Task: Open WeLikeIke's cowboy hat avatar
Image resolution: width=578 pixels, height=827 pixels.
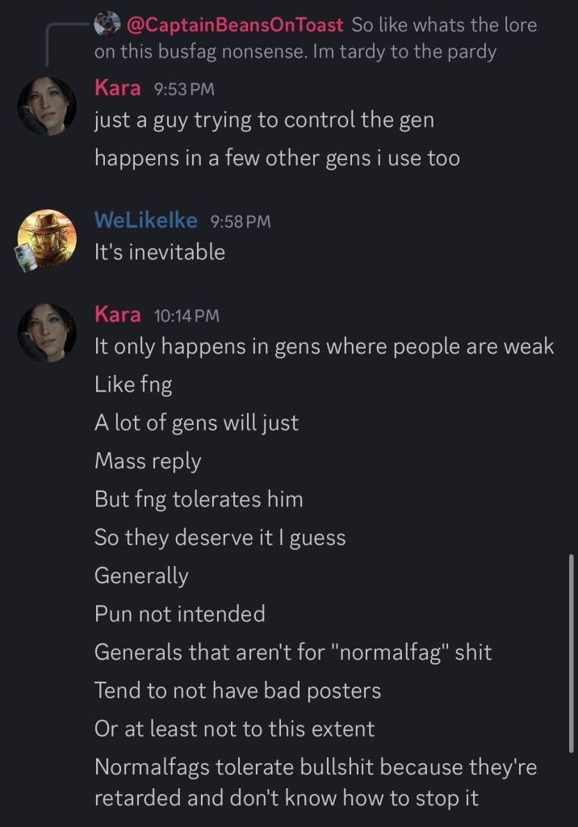Action: point(47,238)
